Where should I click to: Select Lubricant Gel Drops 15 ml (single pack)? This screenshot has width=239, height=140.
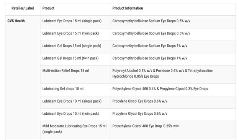point(72,46)
